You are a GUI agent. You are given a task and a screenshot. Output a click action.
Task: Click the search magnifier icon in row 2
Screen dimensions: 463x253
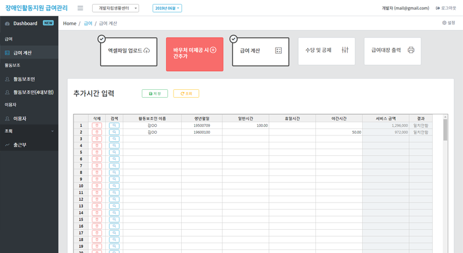click(x=115, y=132)
